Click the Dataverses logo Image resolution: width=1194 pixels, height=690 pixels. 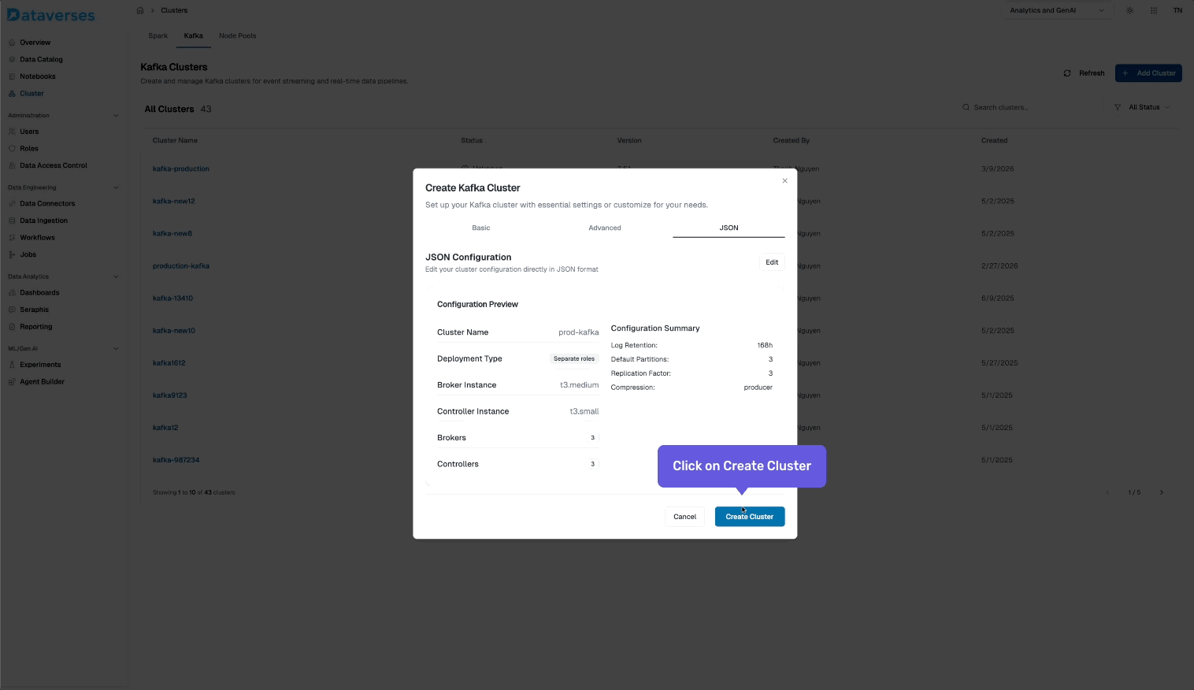[50, 15]
